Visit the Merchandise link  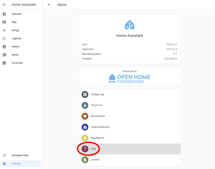click(x=98, y=116)
